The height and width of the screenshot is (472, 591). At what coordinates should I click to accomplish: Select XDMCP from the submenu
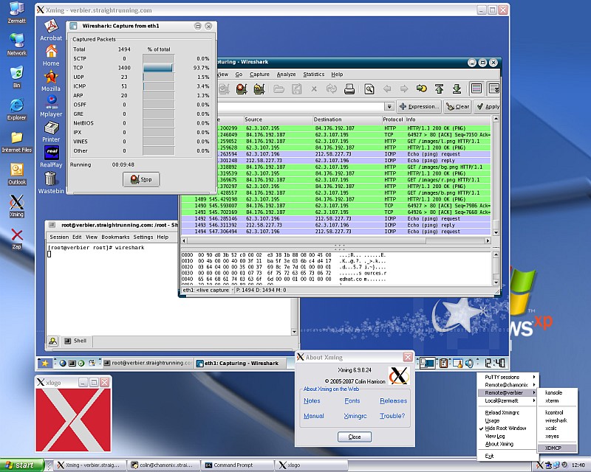(557, 448)
